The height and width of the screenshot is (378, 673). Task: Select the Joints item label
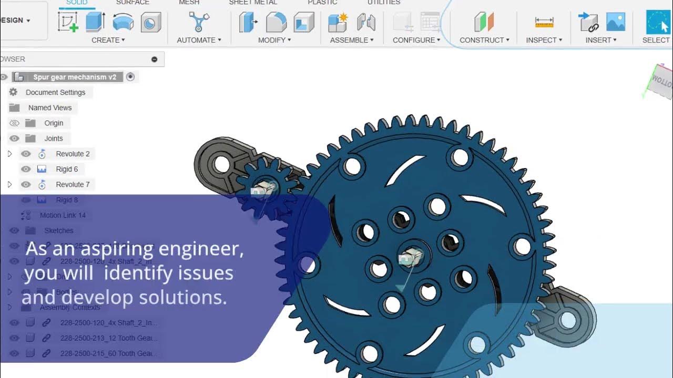click(54, 139)
